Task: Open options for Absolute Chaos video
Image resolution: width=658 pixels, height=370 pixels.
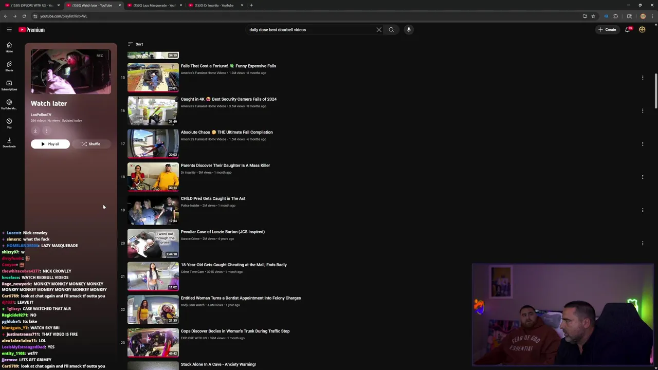Action: (x=643, y=144)
